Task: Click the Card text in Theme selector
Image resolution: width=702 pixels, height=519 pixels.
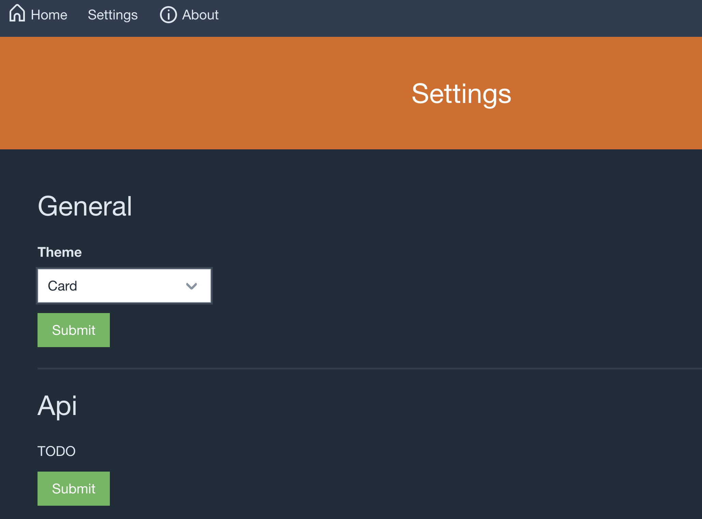Action: click(62, 286)
